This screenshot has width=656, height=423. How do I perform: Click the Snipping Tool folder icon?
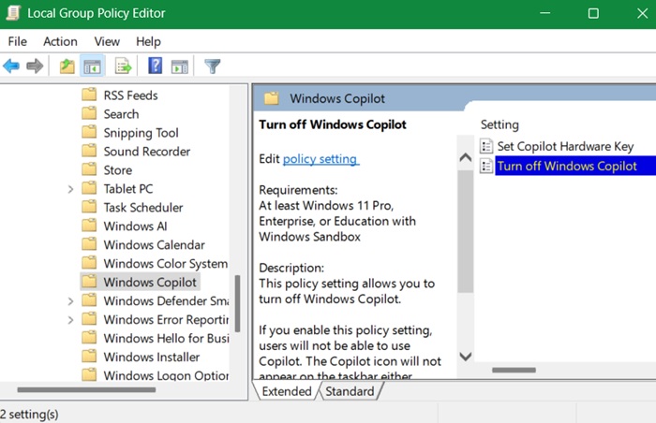(89, 132)
